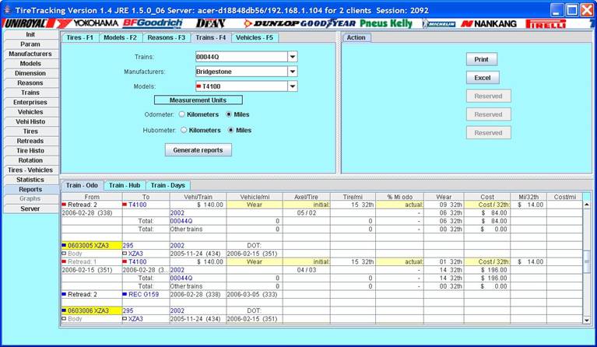Switch to the Vehicles - F5 tab

[x=254, y=37]
